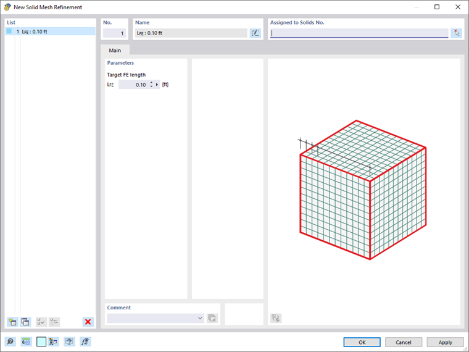
Task: Switch to the Main tab
Action: pos(115,50)
